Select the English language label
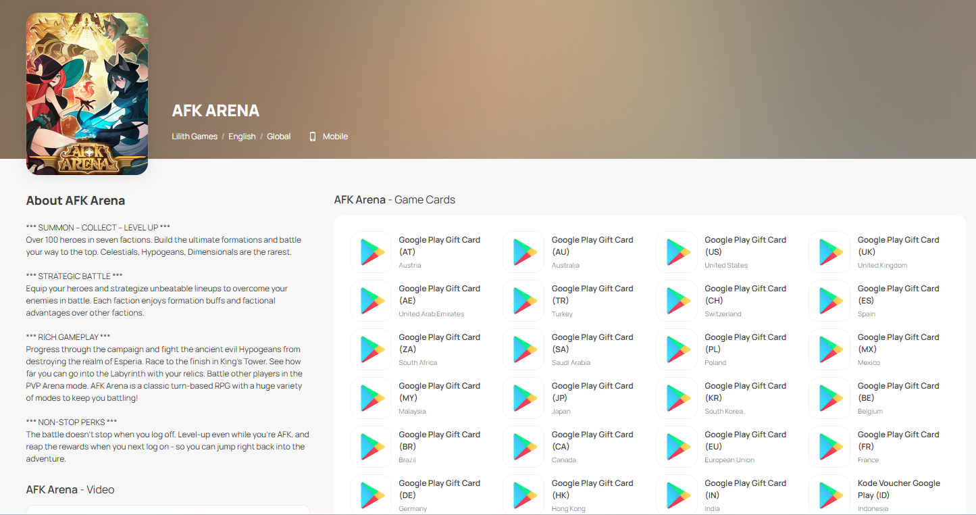Image resolution: width=976 pixels, height=515 pixels. (242, 137)
